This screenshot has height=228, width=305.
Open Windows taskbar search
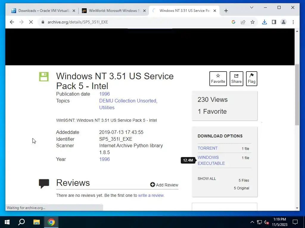point(21,222)
